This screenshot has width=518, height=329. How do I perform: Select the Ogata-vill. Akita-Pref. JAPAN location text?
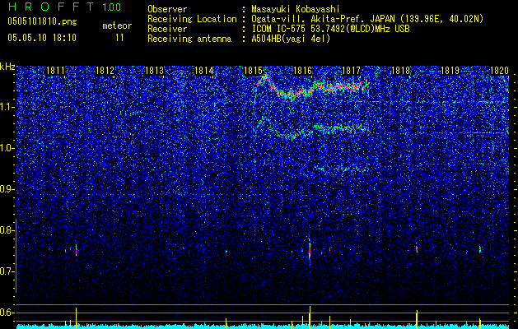click(x=367, y=19)
